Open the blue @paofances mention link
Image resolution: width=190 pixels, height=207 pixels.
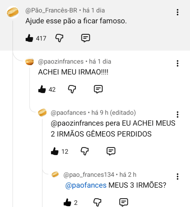(x=85, y=185)
